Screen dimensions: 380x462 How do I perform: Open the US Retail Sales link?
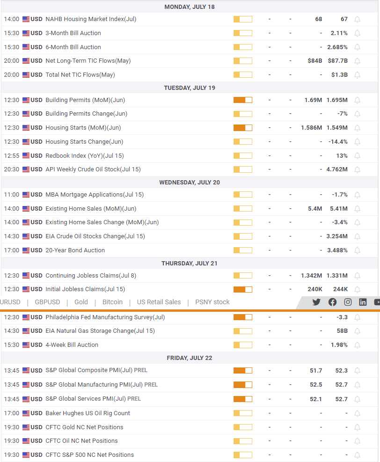click(159, 302)
